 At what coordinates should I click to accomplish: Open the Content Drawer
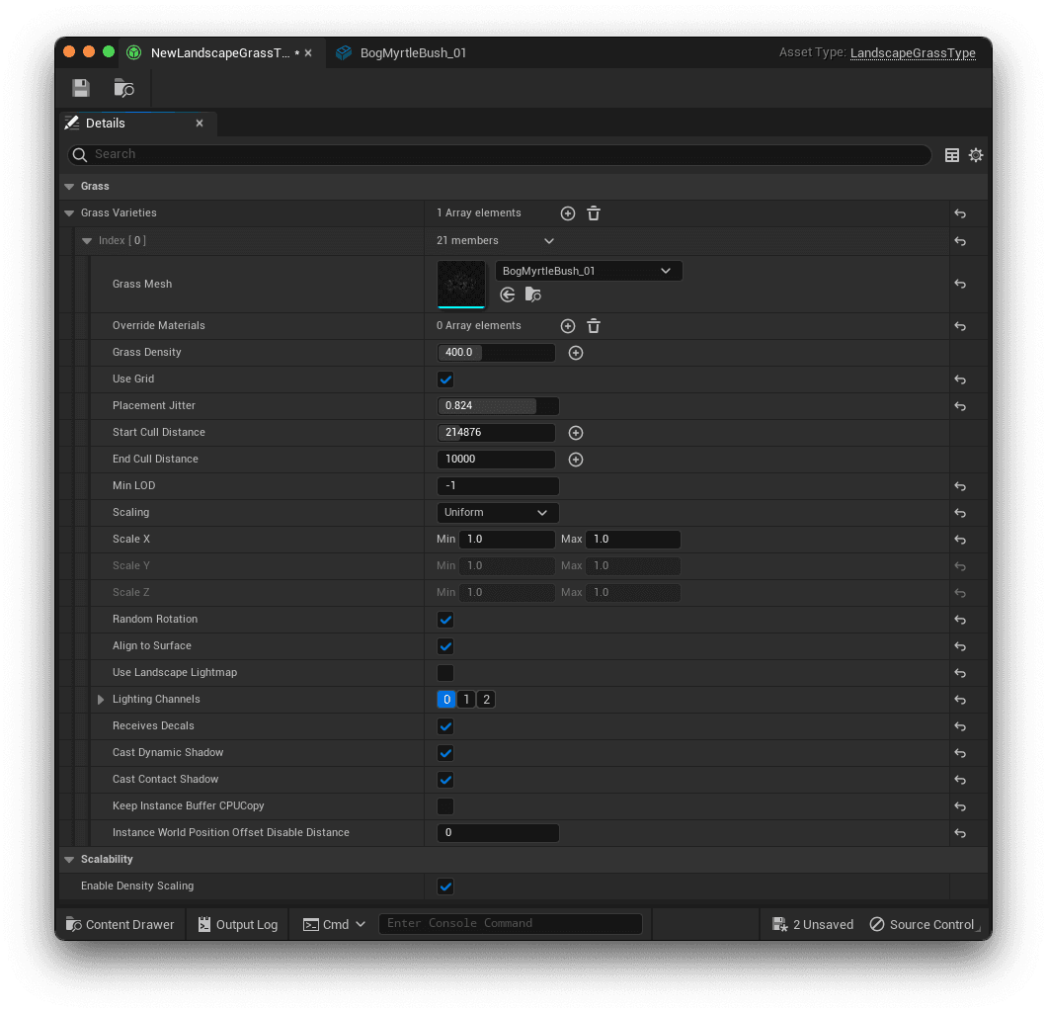point(119,923)
